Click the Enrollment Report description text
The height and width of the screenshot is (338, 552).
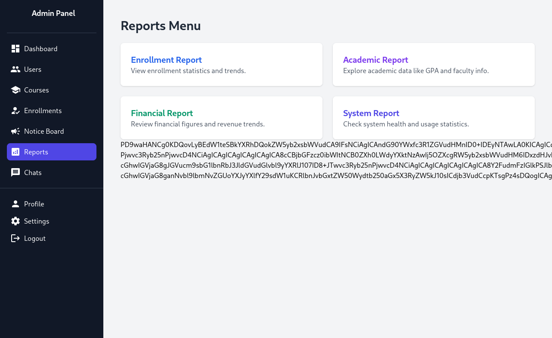tap(188, 71)
